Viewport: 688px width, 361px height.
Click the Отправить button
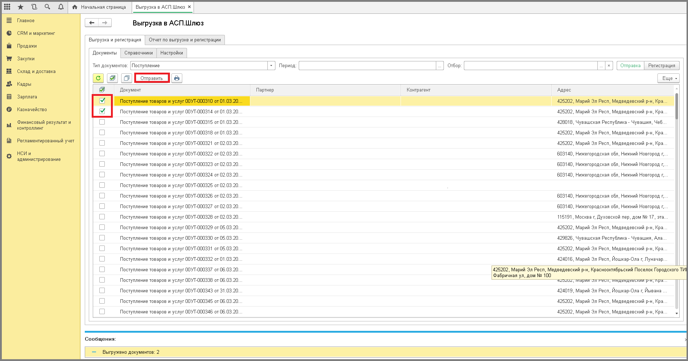152,78
